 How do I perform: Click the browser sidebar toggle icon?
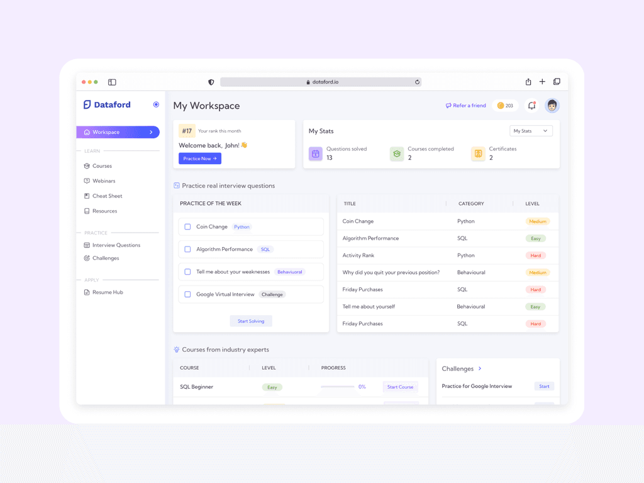click(x=112, y=82)
